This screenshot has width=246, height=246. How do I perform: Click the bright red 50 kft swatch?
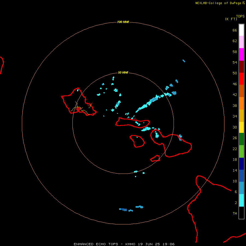pos(241,79)
